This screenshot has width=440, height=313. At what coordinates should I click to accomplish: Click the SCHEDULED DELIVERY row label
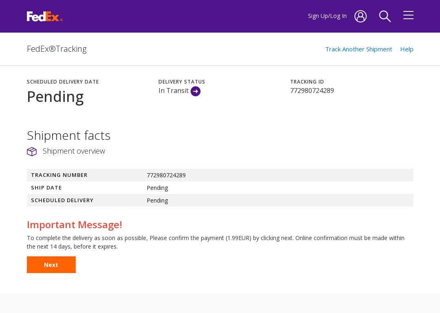[x=62, y=200]
